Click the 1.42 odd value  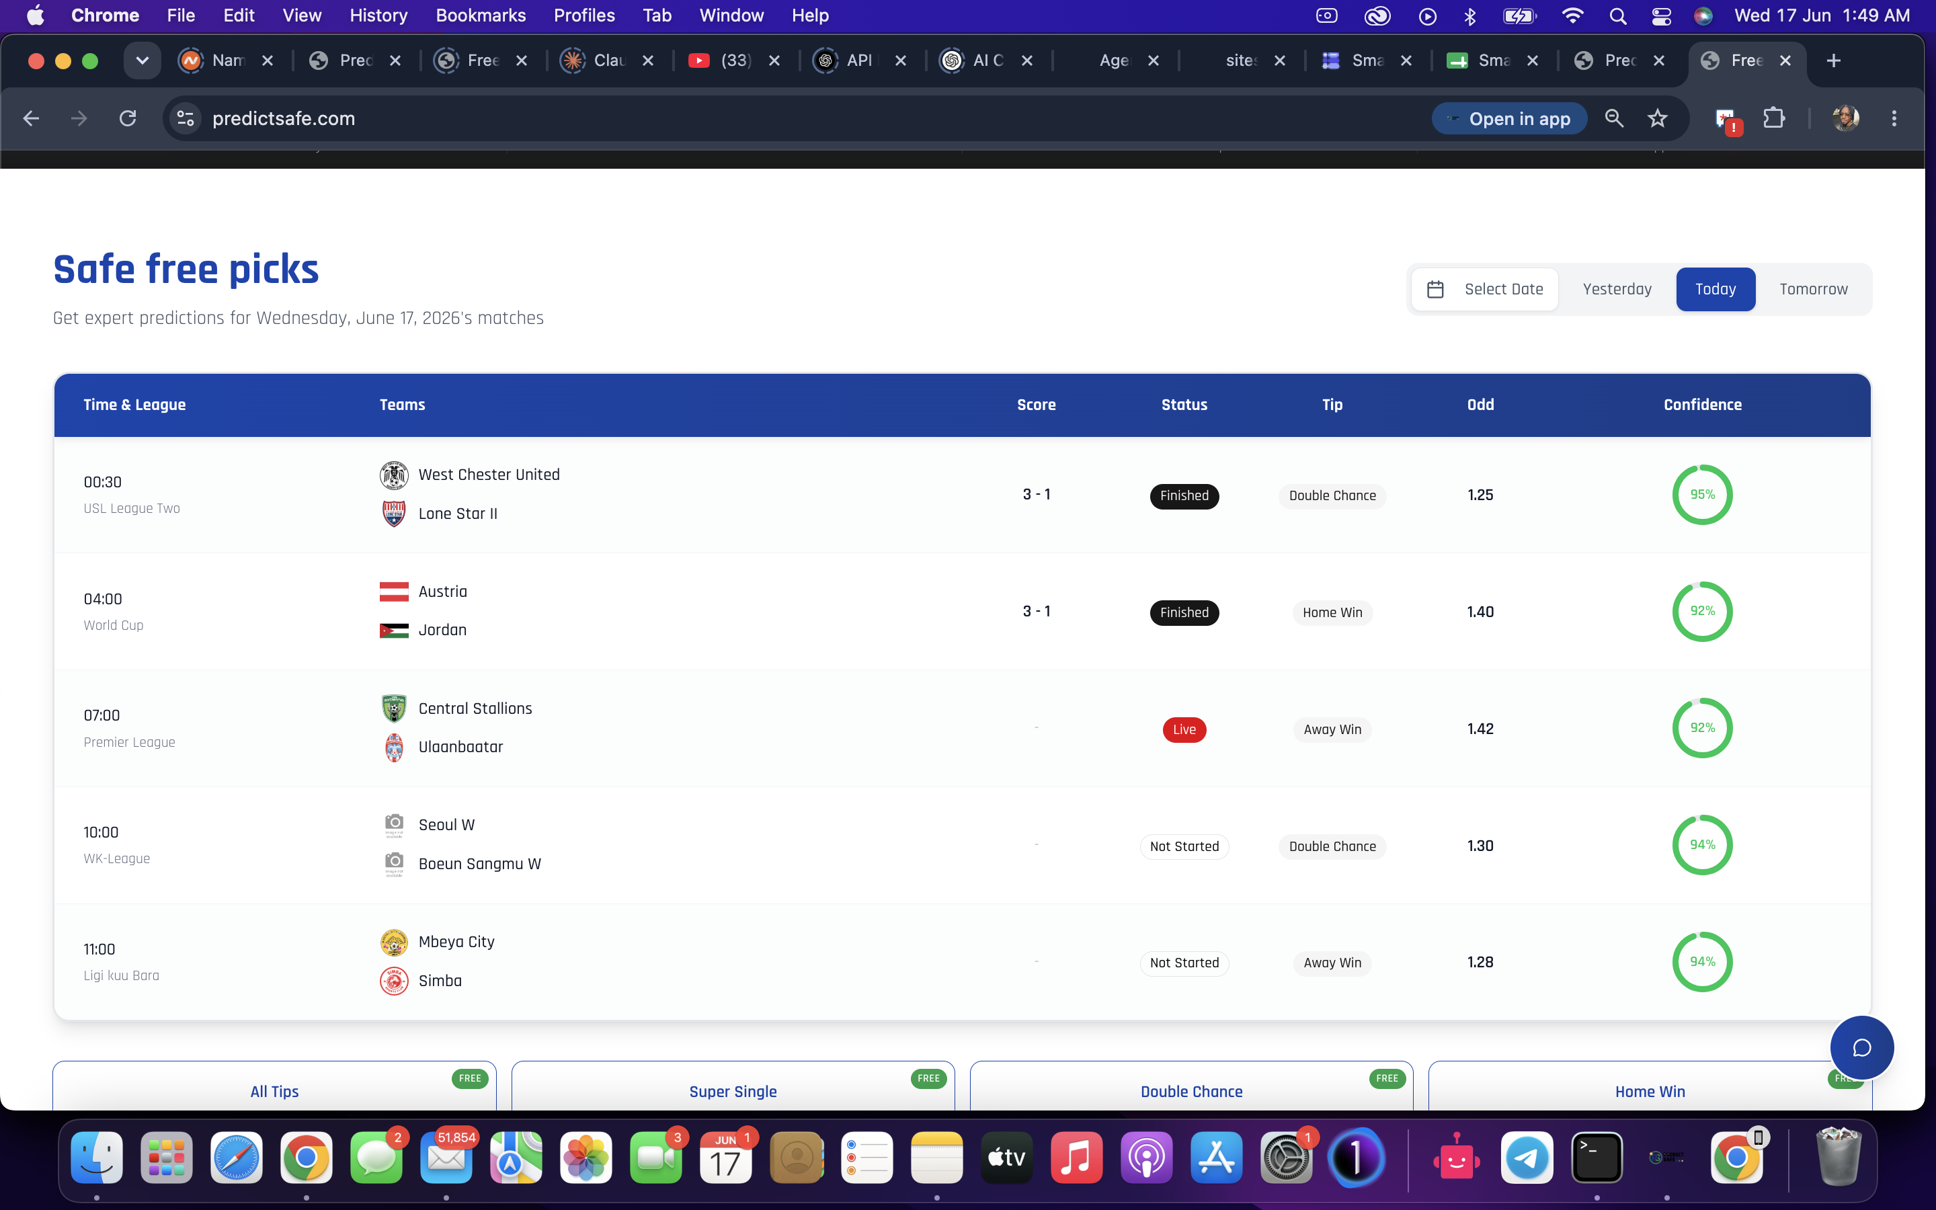tap(1480, 728)
